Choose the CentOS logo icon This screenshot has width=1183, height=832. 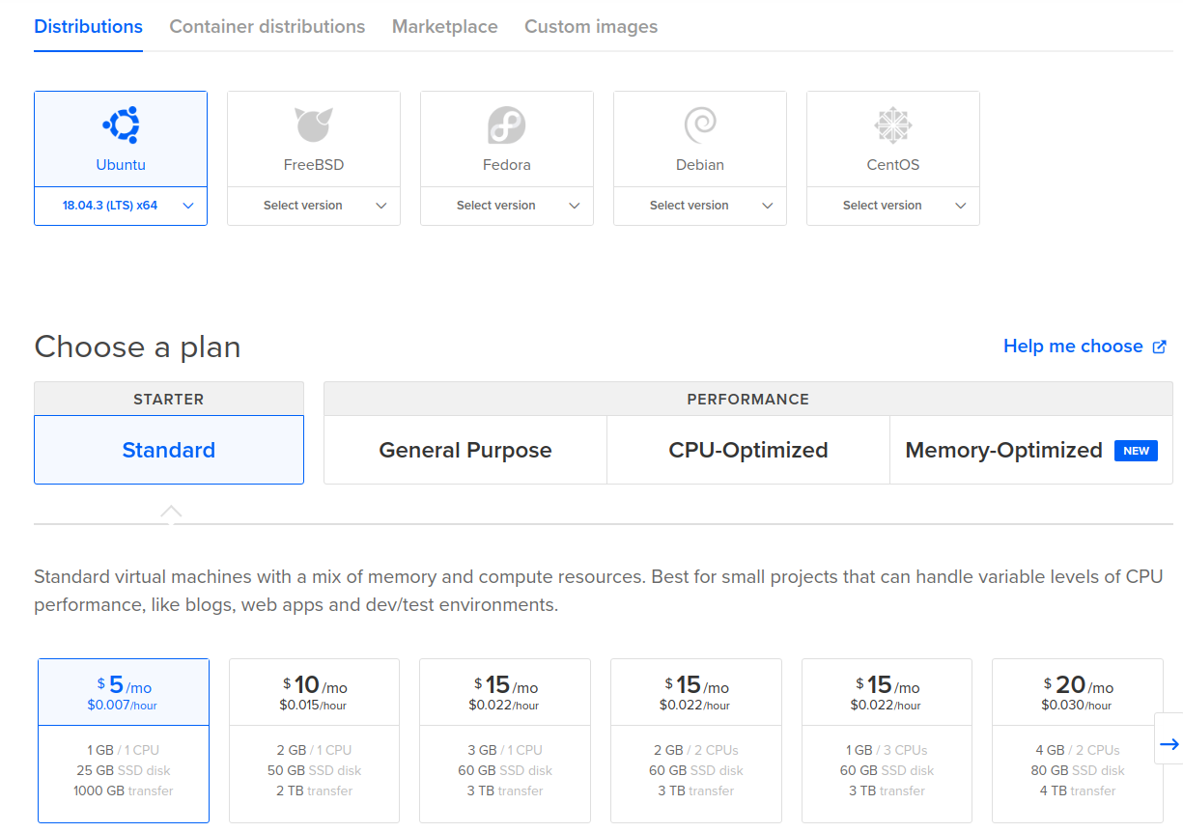click(x=893, y=125)
